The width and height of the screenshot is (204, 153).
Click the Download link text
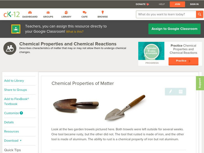click(11, 141)
